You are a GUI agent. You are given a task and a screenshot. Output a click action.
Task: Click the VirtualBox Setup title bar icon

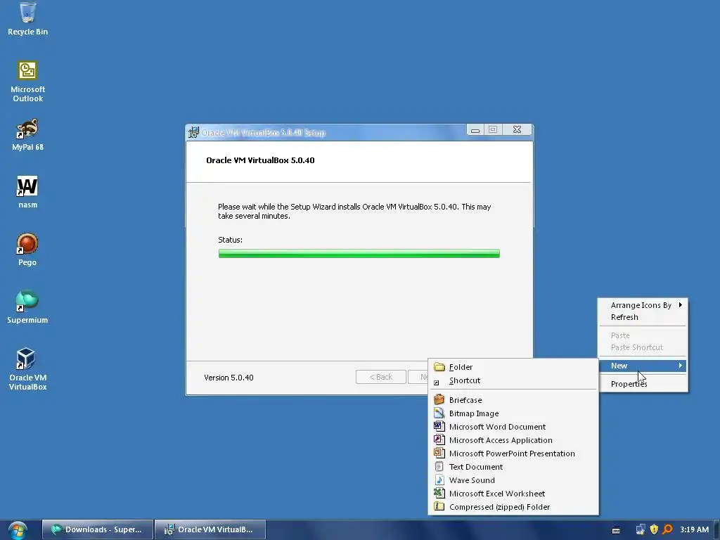(193, 132)
